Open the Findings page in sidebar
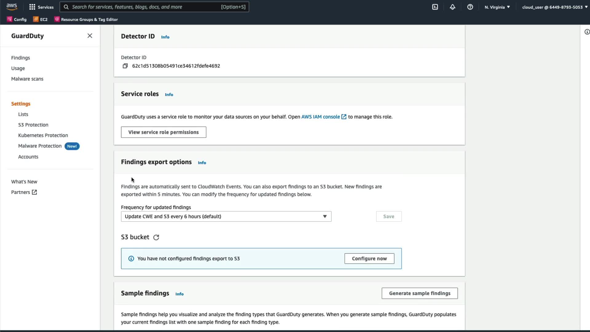 point(21,58)
